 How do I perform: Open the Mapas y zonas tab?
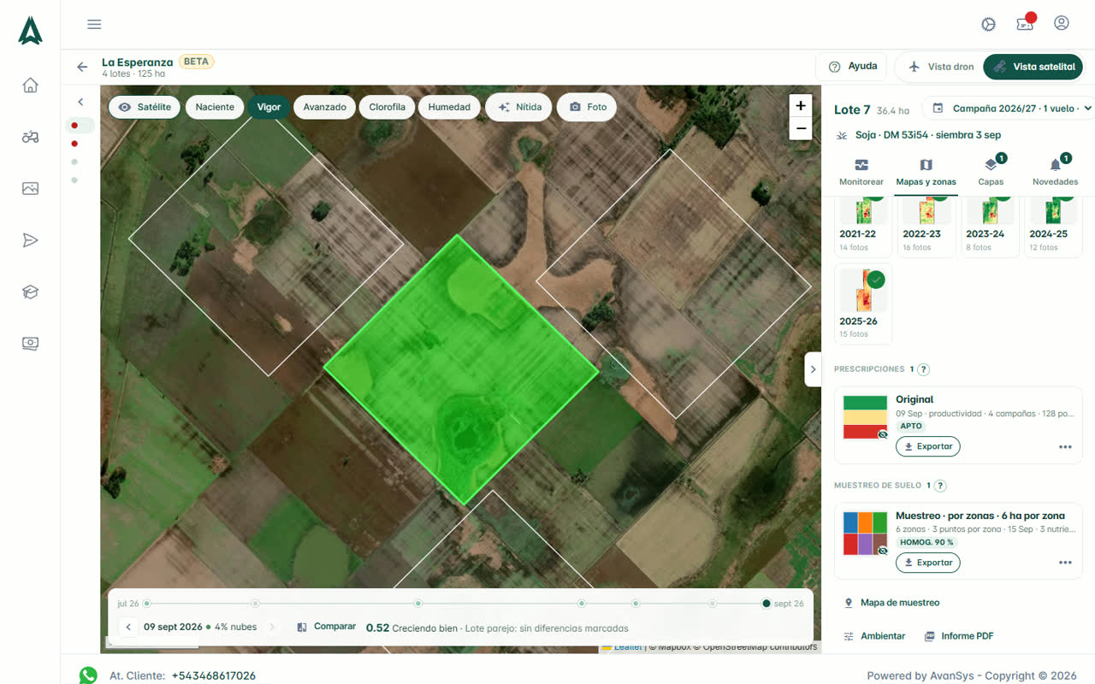pyautogui.click(x=926, y=172)
